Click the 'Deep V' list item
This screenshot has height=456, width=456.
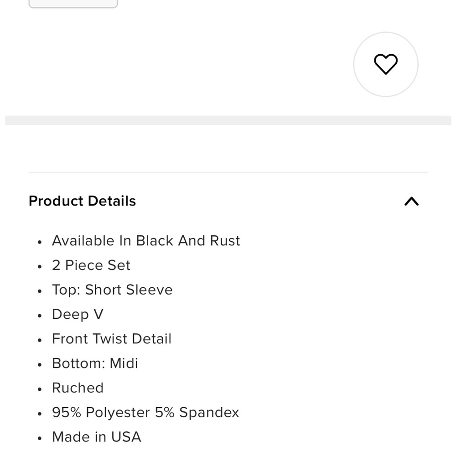78,315
